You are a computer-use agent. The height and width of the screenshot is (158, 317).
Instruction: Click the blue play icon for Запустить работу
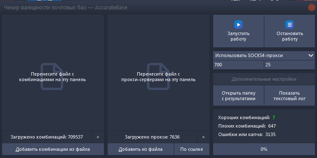238,25
